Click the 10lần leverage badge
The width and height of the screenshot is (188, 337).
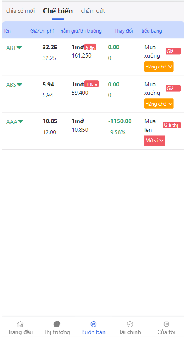coord(92,85)
